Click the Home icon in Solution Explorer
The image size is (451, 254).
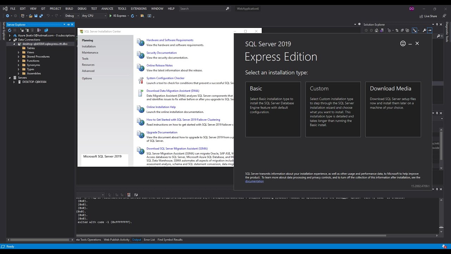pyautogui.click(x=376, y=30)
